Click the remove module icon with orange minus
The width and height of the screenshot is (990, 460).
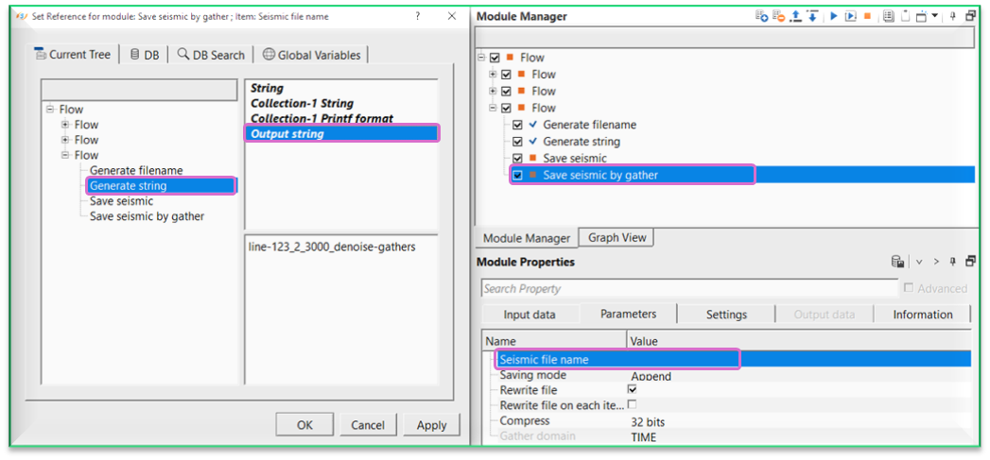[x=778, y=16]
